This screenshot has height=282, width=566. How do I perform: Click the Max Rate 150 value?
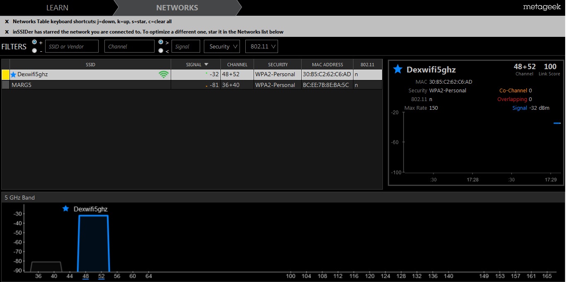click(433, 108)
